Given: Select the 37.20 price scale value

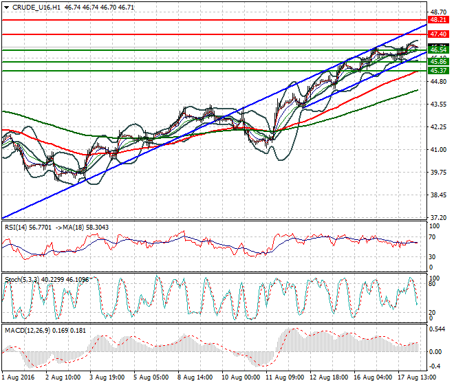Looking at the screenshot, I should pos(438,217).
